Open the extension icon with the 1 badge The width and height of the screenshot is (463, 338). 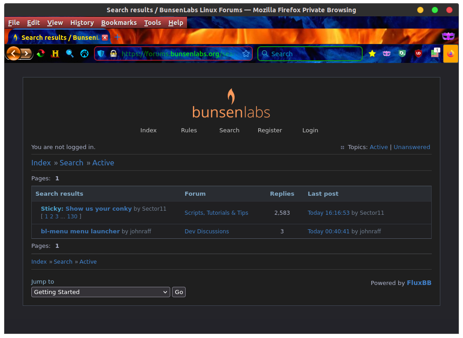pyautogui.click(x=435, y=53)
